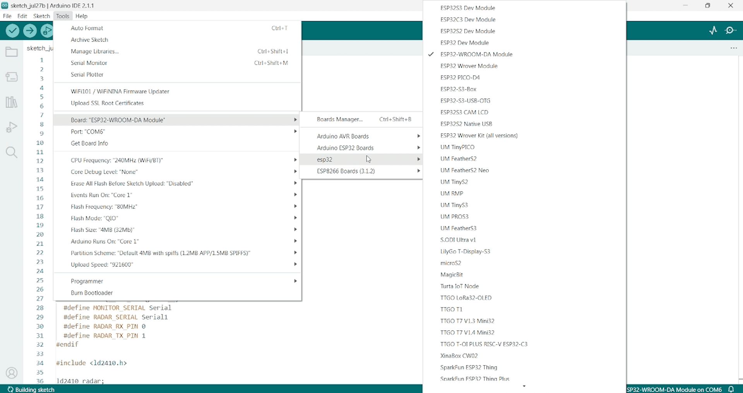This screenshot has height=393, width=743.
Task: Select UM TinyPICO board
Action: (524, 147)
